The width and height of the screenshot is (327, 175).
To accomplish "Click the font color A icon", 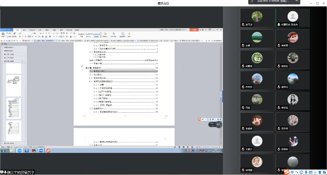I will (46, 36).
